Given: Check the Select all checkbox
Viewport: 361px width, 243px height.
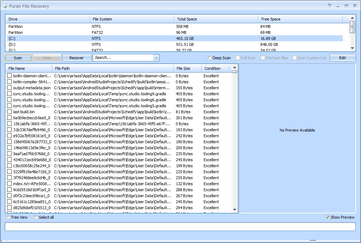Looking at the screenshot, I should point(36,217).
